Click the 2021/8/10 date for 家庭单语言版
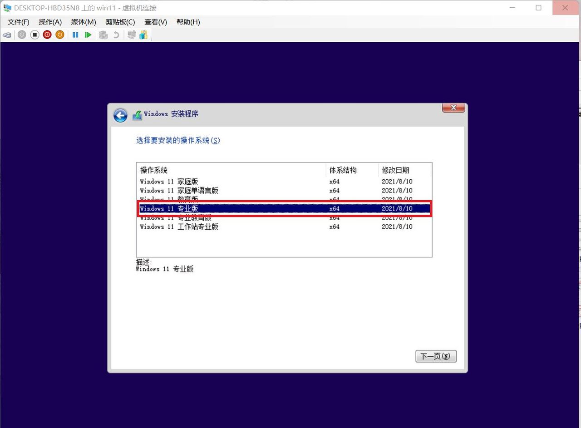The image size is (581, 428). (397, 191)
